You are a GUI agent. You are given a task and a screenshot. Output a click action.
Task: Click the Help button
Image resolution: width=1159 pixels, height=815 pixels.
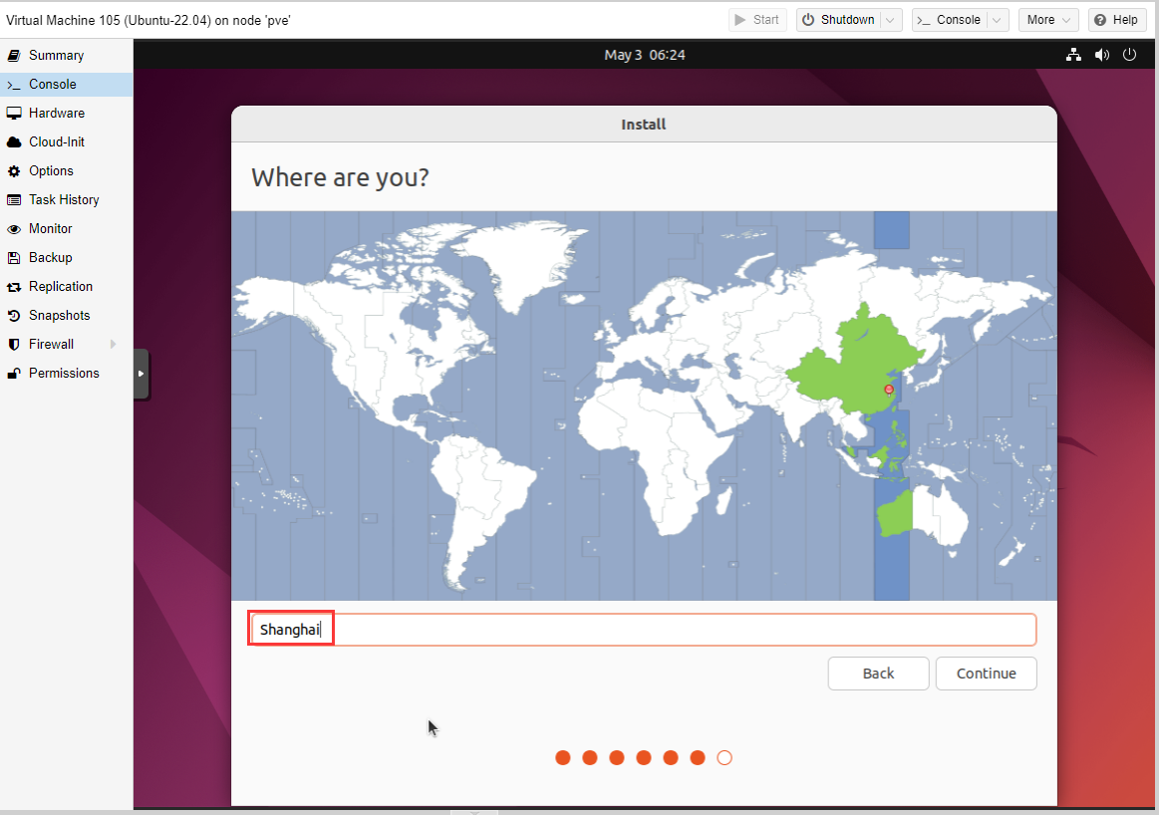click(x=1116, y=20)
